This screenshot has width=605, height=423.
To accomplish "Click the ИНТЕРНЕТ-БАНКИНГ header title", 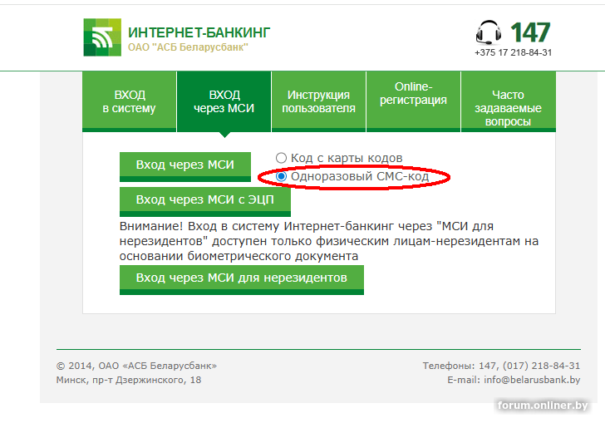I will tap(199, 32).
